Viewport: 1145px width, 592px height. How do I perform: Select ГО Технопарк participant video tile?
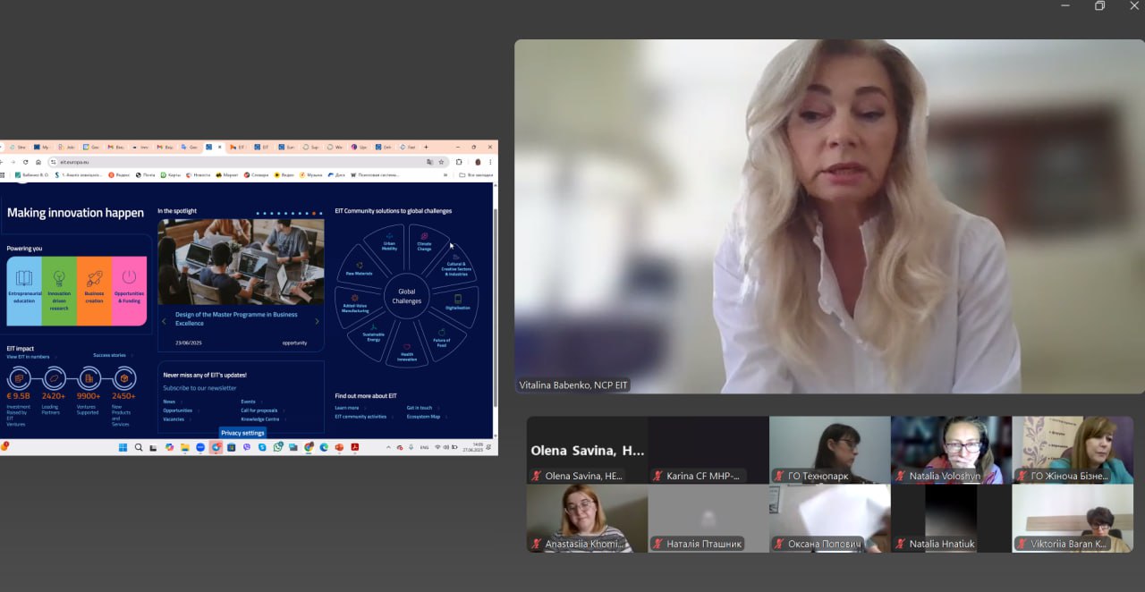[829, 450]
